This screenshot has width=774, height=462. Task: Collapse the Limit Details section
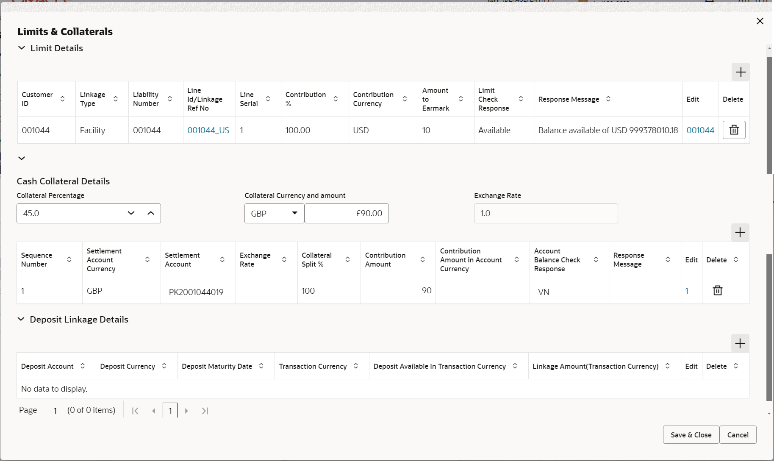(22, 48)
